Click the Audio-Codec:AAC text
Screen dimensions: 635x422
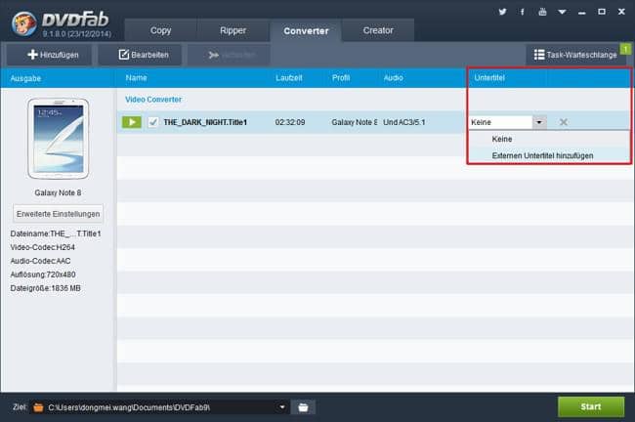click(x=40, y=261)
